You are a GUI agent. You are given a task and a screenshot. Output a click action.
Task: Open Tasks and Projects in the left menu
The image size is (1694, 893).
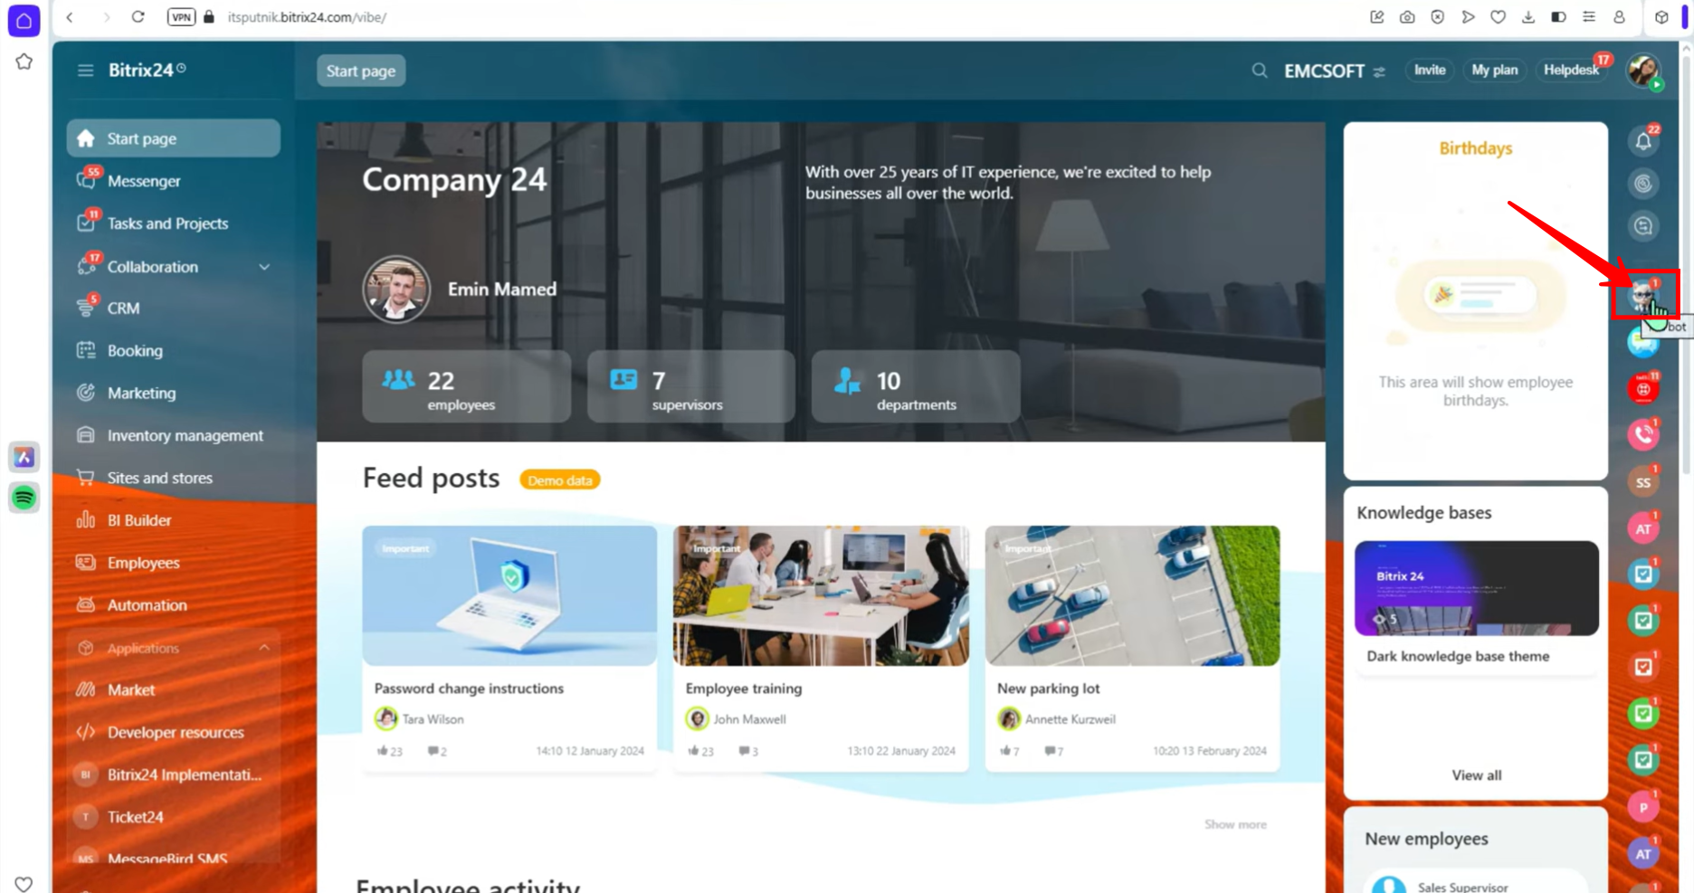167,223
